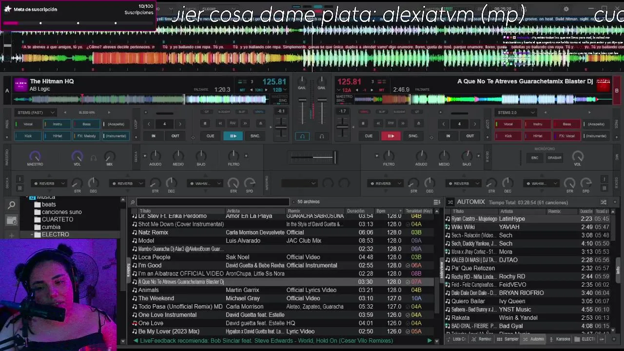Viewport: 624px width, 351px height.
Task: Open second REVERB effect dropdown on deck B
Action: [463, 184]
